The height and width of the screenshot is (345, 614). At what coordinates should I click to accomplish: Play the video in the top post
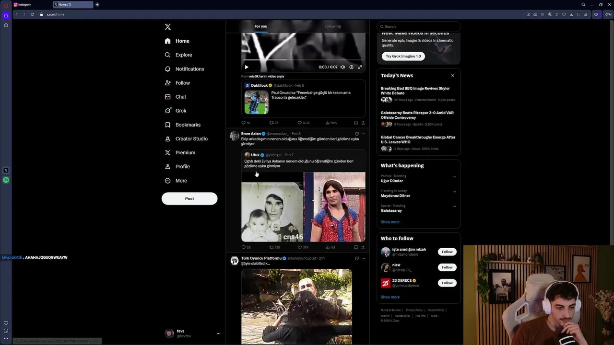pyautogui.click(x=247, y=67)
